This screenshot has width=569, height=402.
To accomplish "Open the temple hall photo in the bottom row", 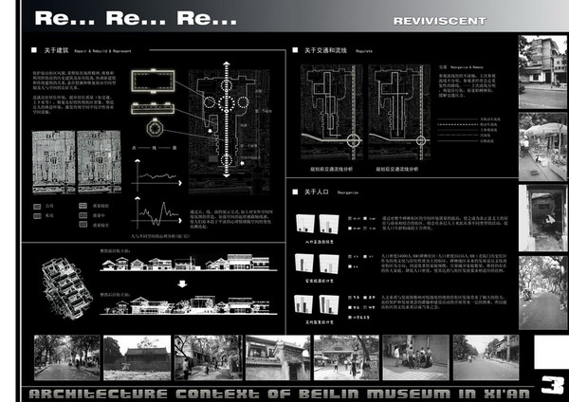I will 137,357.
